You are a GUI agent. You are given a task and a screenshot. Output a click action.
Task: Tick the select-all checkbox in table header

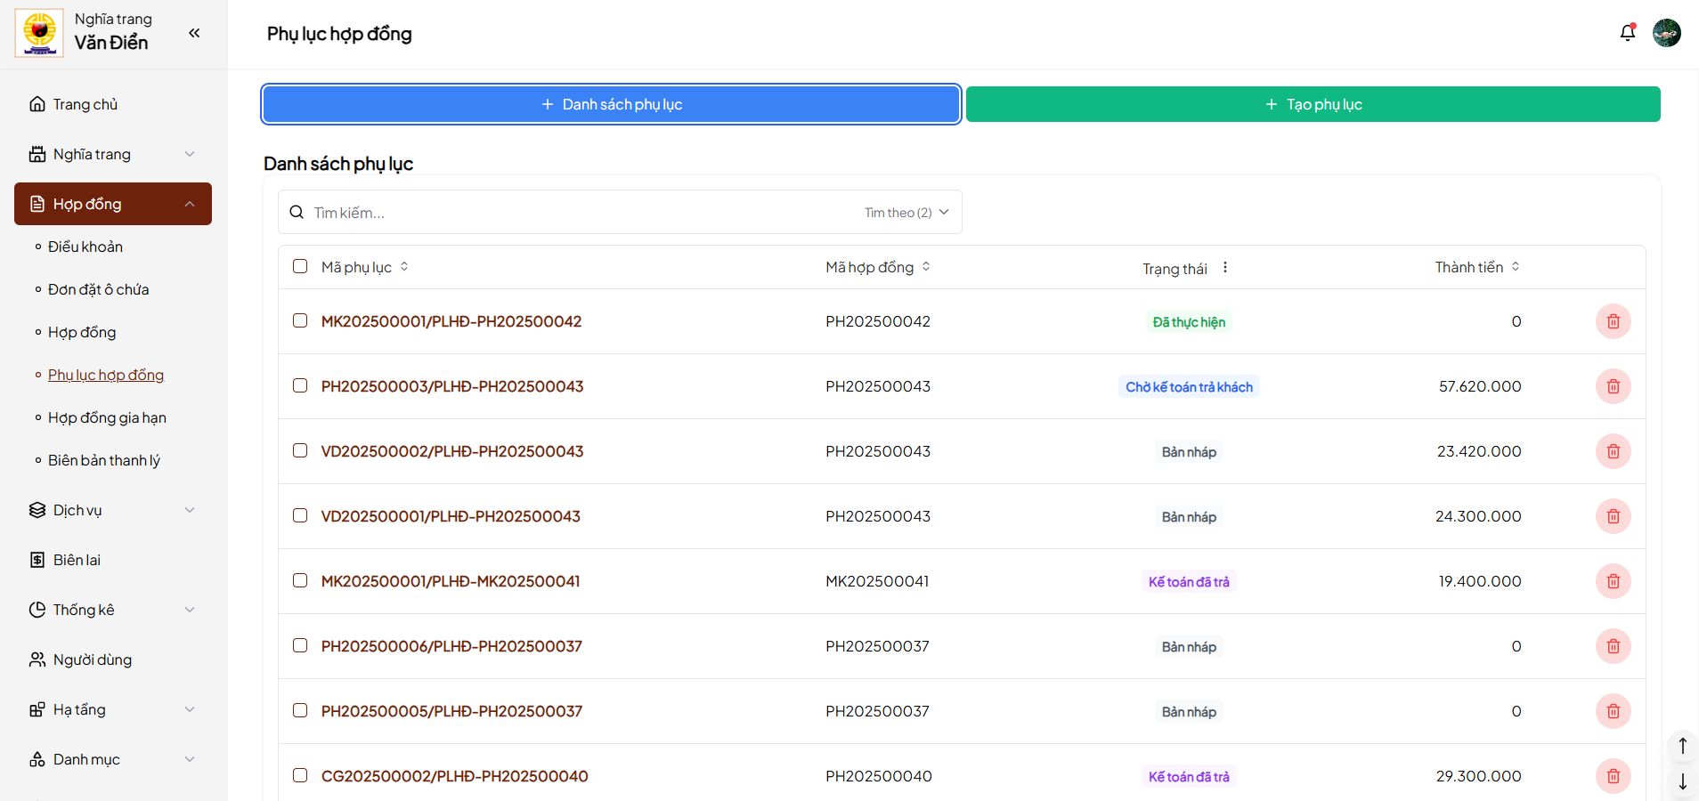300,266
